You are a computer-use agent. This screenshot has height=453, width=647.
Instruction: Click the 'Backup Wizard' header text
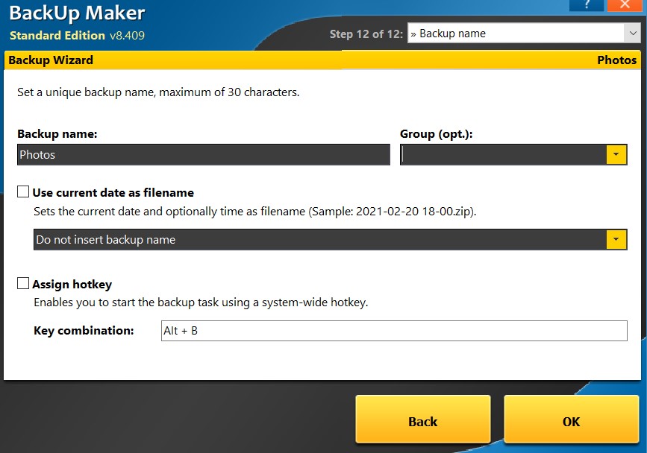pos(51,60)
